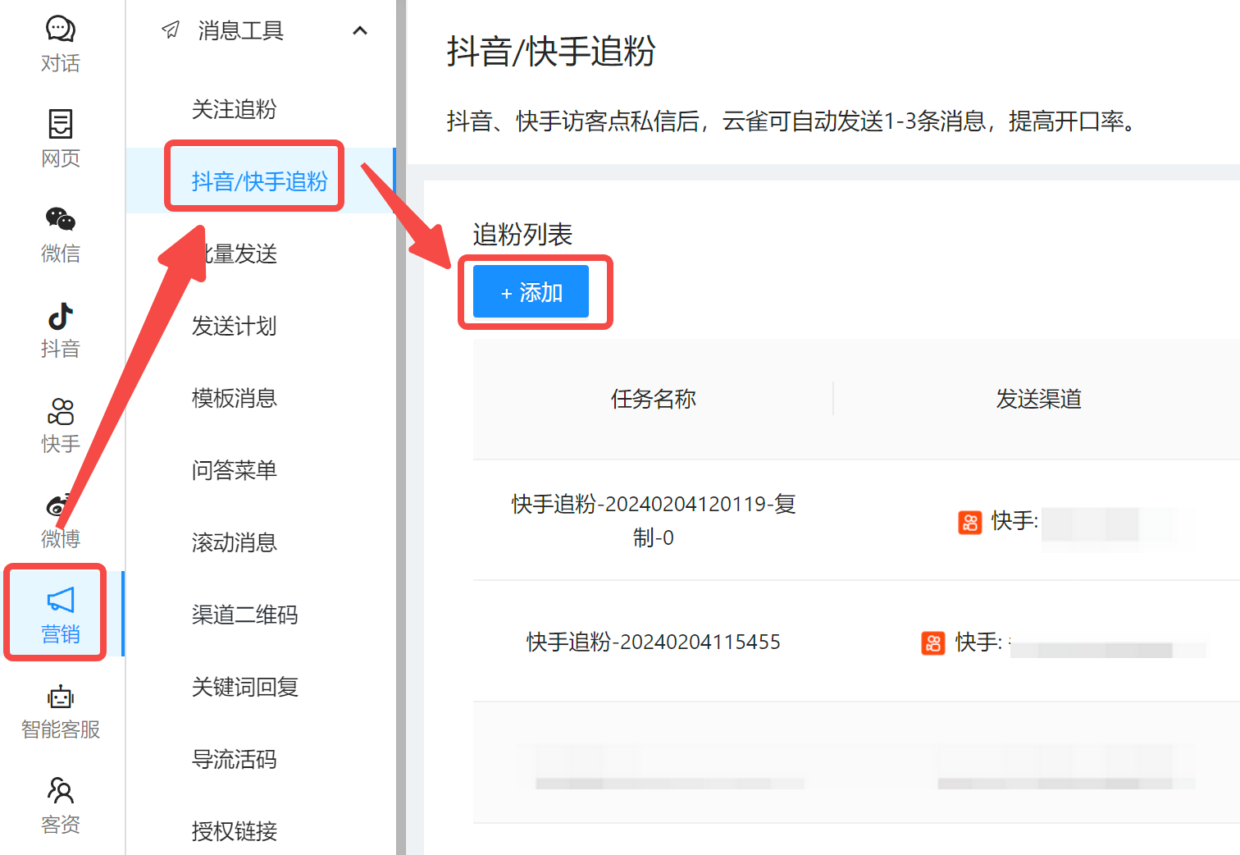Open the 对话 chat icon in sidebar
Viewport: 1240px width, 855px height.
[x=60, y=30]
